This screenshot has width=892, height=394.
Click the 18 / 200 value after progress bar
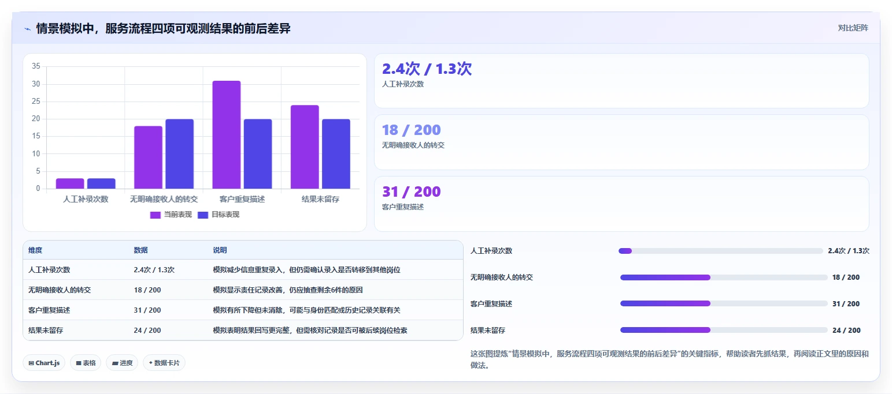click(846, 277)
